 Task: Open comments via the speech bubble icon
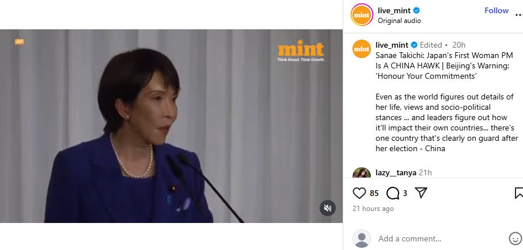point(393,193)
